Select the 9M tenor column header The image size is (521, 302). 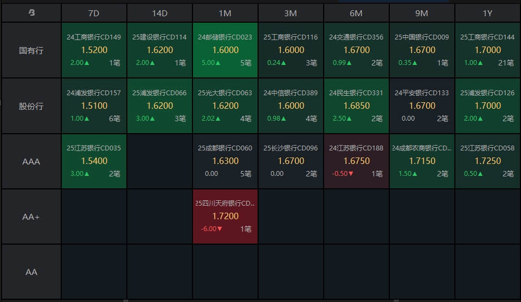(422, 14)
